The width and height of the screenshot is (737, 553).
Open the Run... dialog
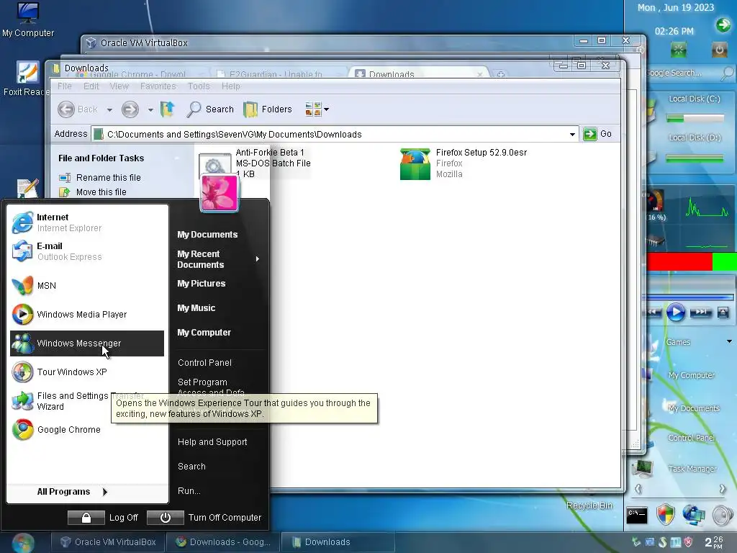pos(189,491)
